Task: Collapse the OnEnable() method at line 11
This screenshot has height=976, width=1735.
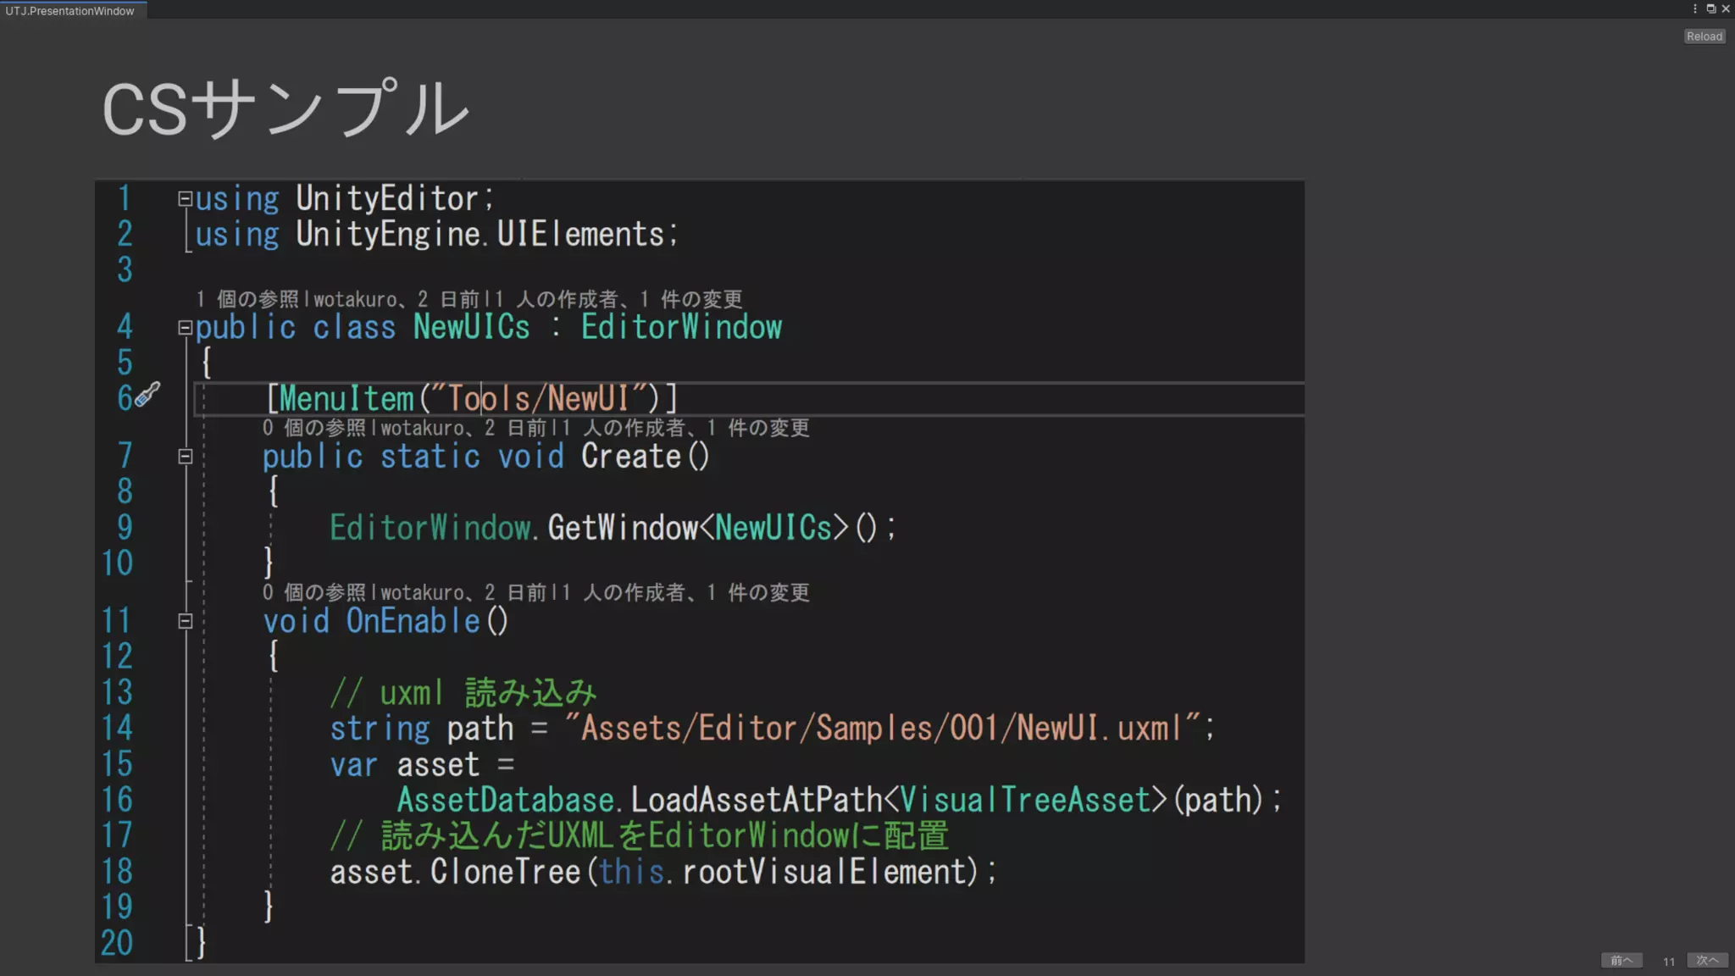Action: click(x=186, y=621)
